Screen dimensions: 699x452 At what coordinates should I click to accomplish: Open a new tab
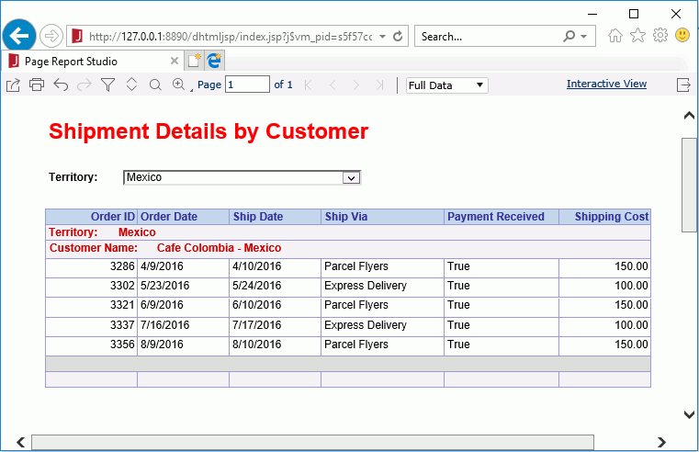coord(195,61)
